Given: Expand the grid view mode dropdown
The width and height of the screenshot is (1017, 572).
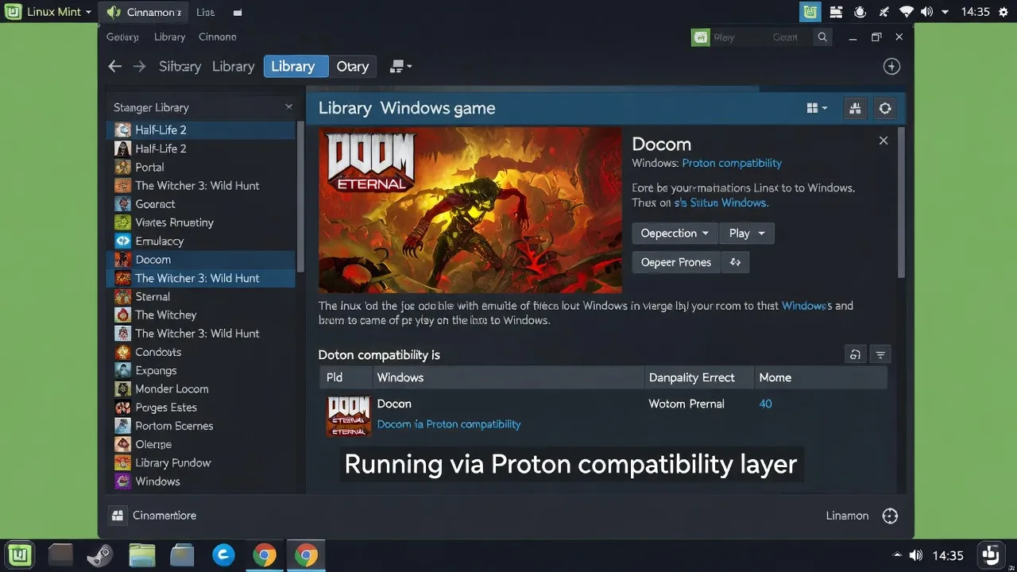Looking at the screenshot, I should click(817, 108).
